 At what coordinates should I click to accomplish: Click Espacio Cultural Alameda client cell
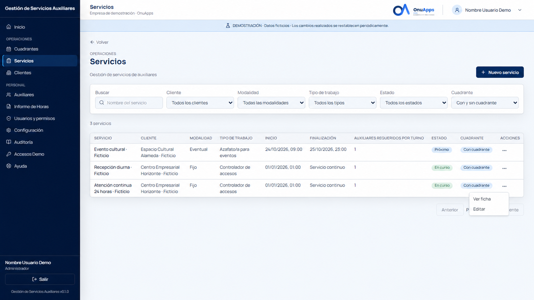tap(158, 152)
